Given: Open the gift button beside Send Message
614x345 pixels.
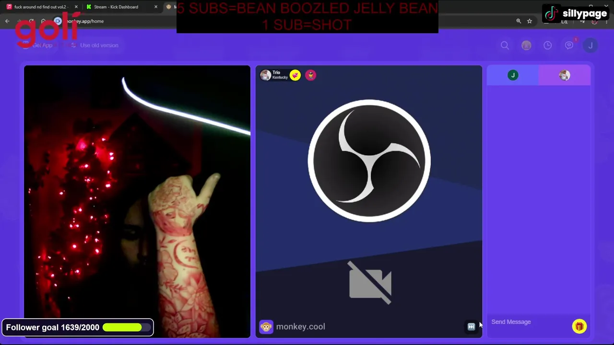Looking at the screenshot, I should (x=579, y=326).
